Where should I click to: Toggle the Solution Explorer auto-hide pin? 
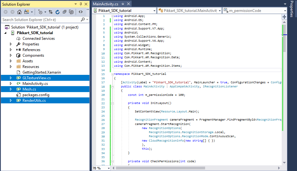point(81,4)
